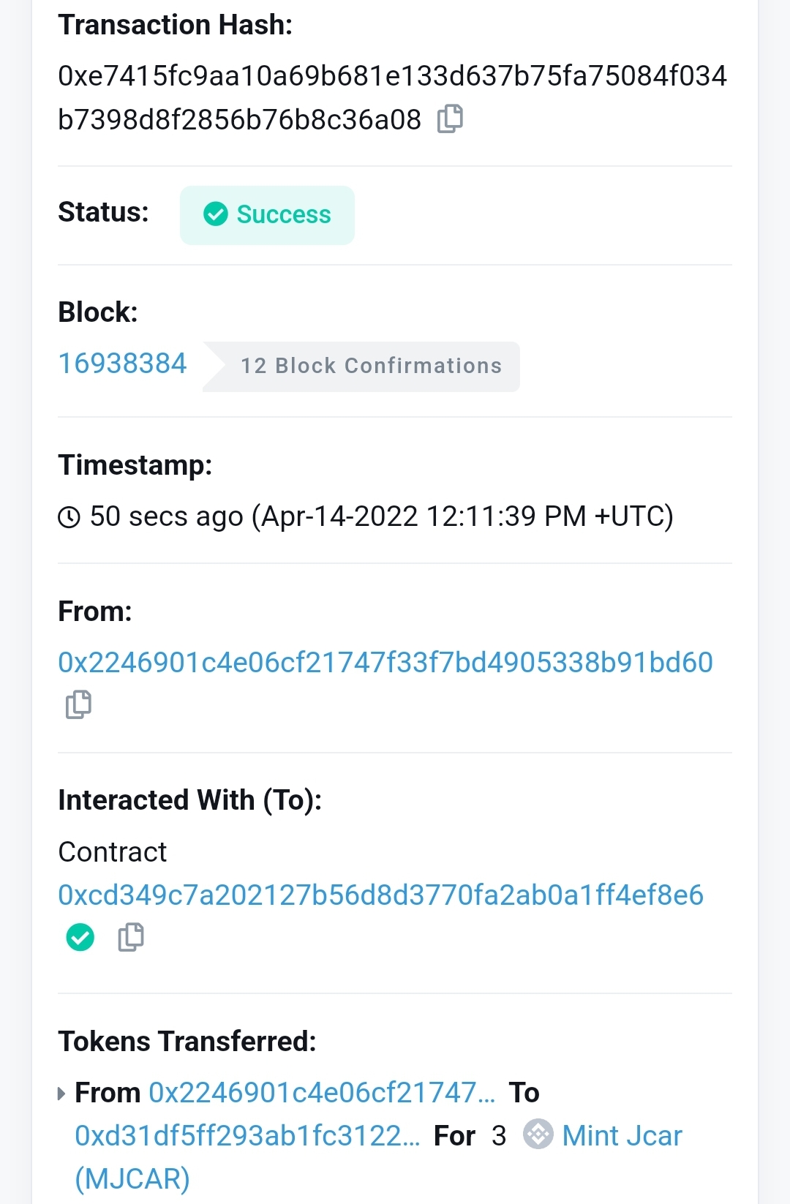Screen dimensions: 790x1204
Task: Select the transaction hash text
Action: [392, 76]
